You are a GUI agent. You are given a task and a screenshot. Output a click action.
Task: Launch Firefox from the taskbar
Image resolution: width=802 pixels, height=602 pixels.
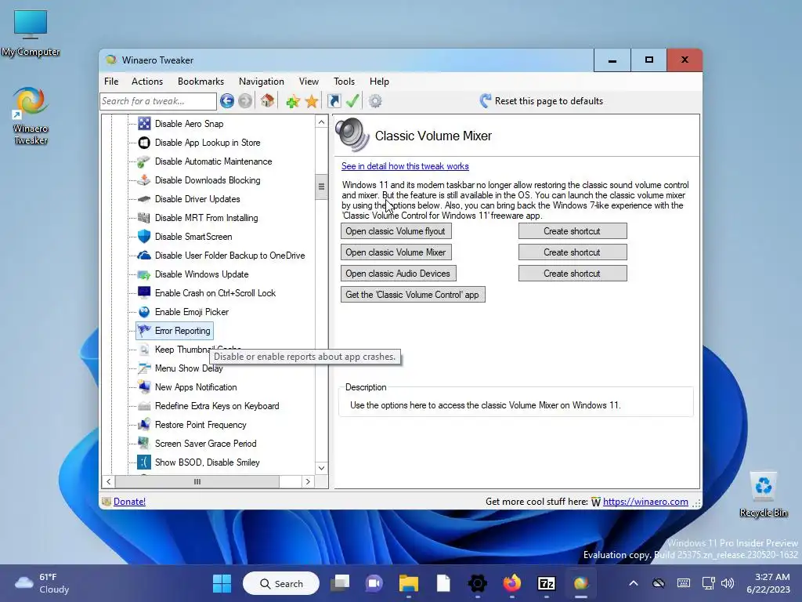pyautogui.click(x=512, y=583)
